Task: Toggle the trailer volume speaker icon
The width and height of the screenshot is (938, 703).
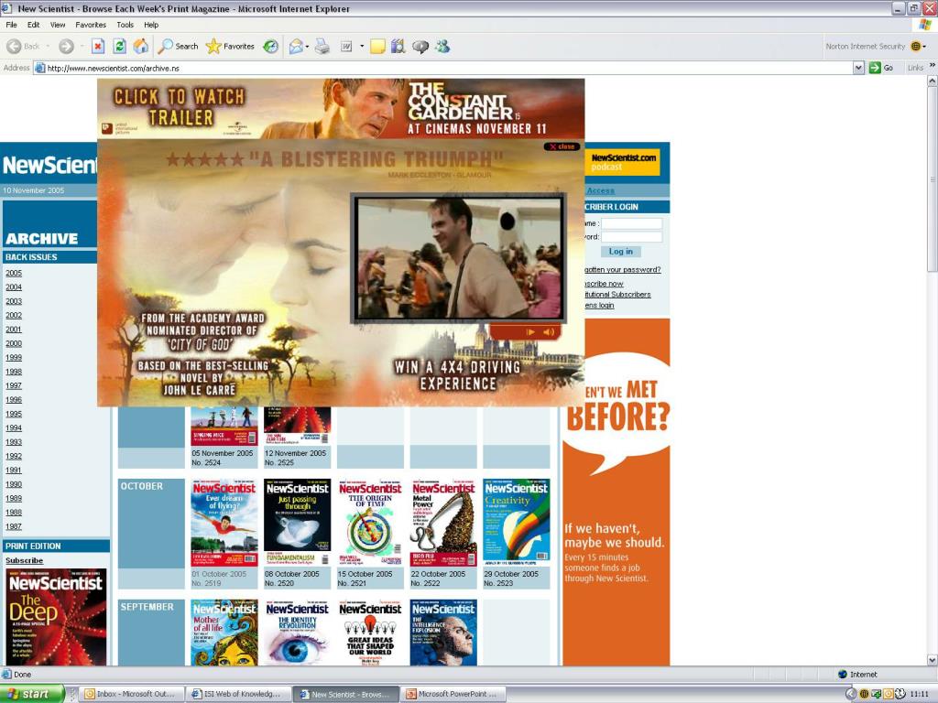Action: [549, 331]
